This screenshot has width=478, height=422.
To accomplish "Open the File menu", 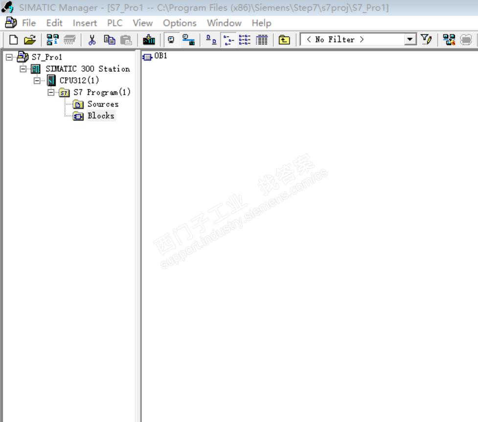I will click(x=29, y=23).
